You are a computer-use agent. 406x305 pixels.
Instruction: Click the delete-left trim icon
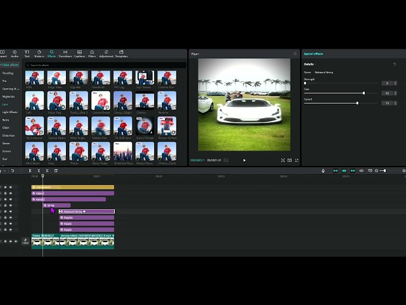pos(39,171)
